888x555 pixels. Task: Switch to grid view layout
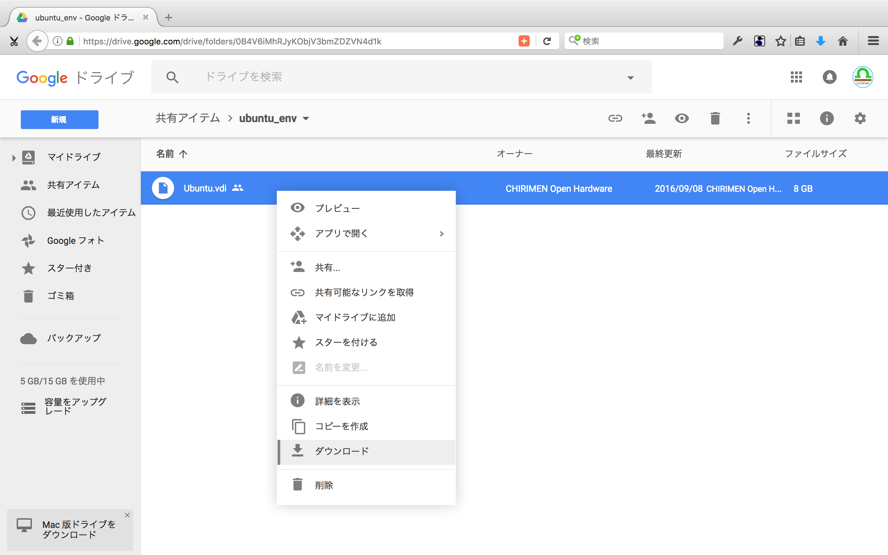pyautogui.click(x=793, y=118)
